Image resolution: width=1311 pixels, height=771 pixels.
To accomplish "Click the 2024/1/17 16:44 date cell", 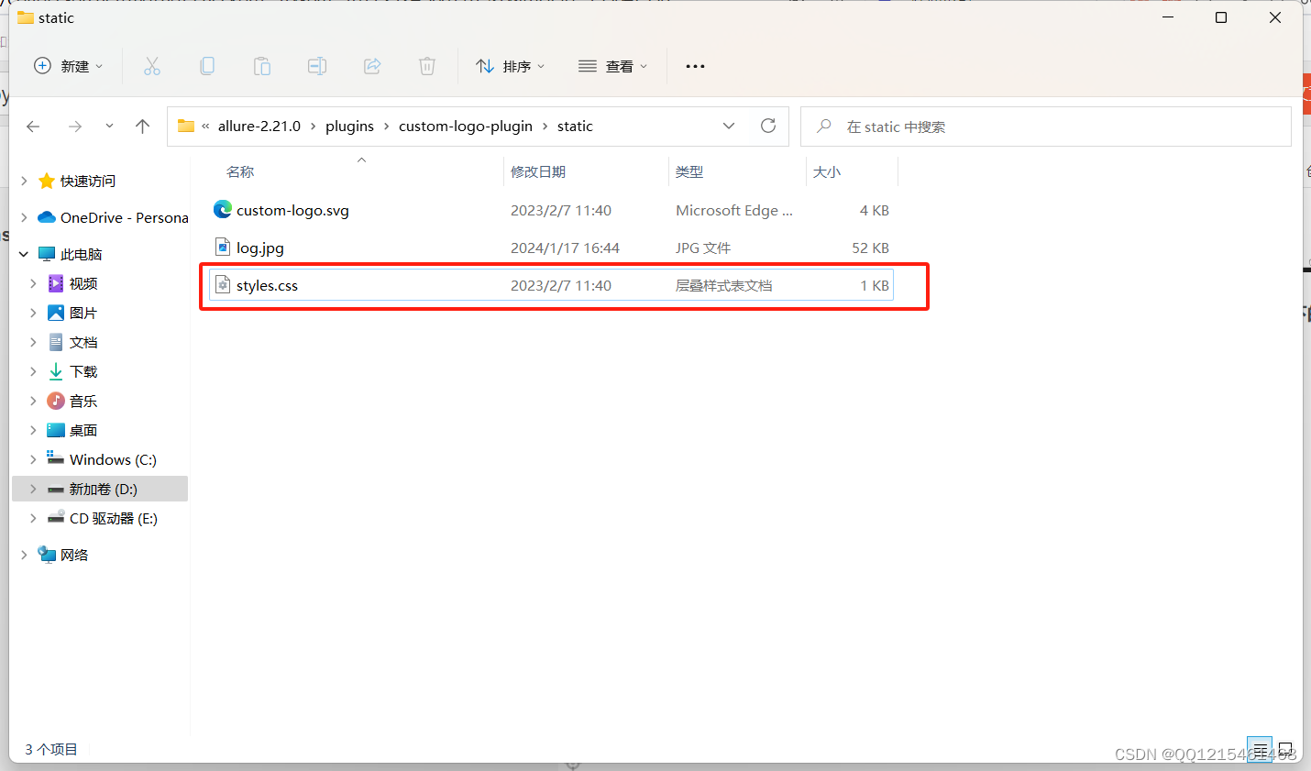I will pos(565,248).
